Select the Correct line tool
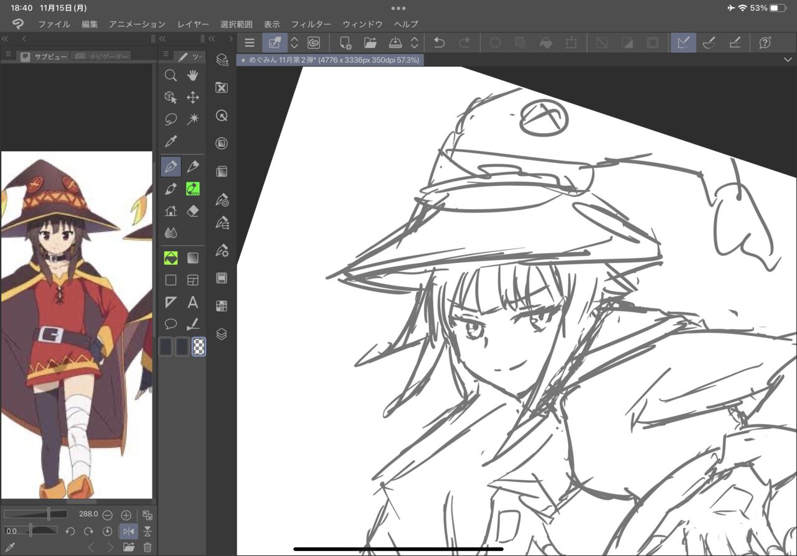This screenshot has width=797, height=556. coord(193,324)
